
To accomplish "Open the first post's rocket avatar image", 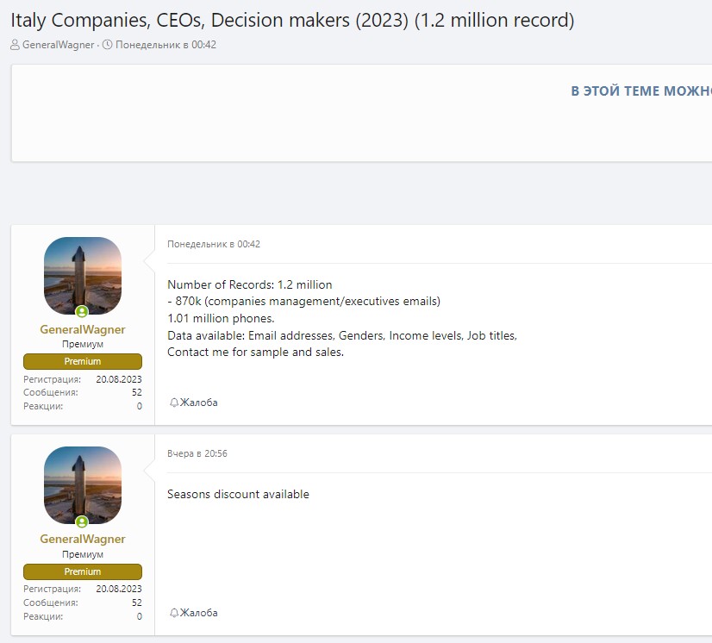I will [82, 275].
